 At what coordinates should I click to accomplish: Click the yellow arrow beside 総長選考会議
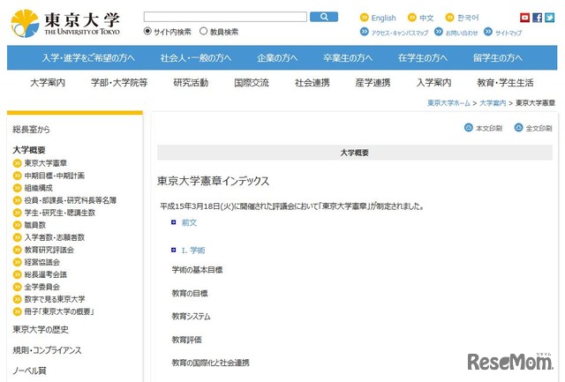click(18, 274)
